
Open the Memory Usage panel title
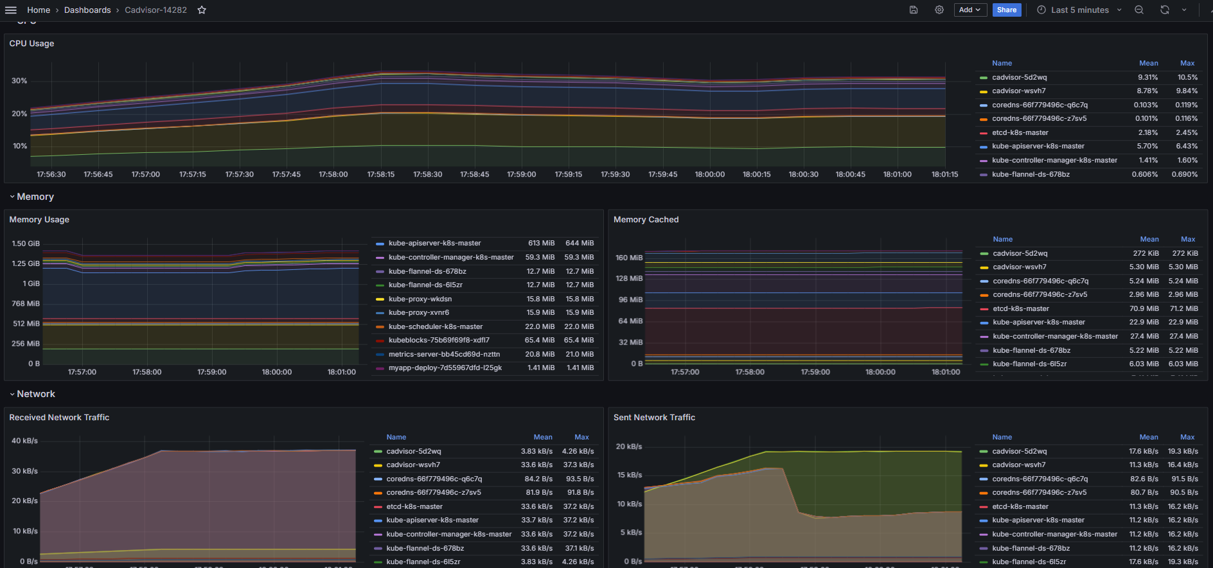pyautogui.click(x=39, y=220)
